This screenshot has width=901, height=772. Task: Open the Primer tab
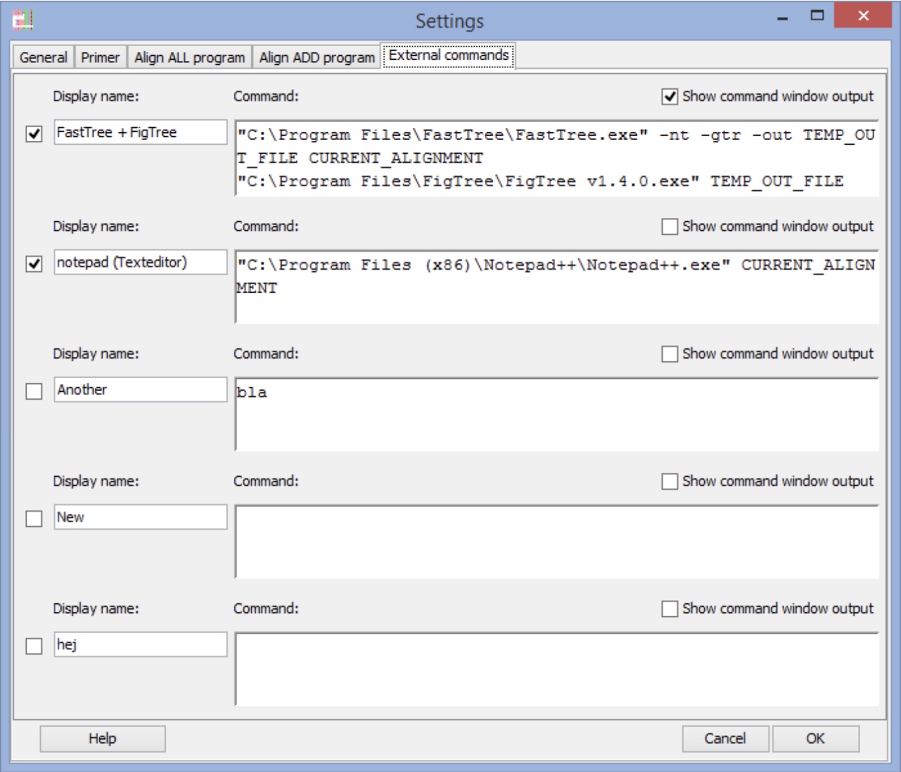tap(101, 57)
